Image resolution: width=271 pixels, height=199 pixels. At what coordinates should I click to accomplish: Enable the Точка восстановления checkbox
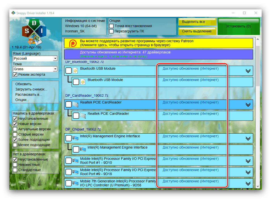(x=111, y=26)
